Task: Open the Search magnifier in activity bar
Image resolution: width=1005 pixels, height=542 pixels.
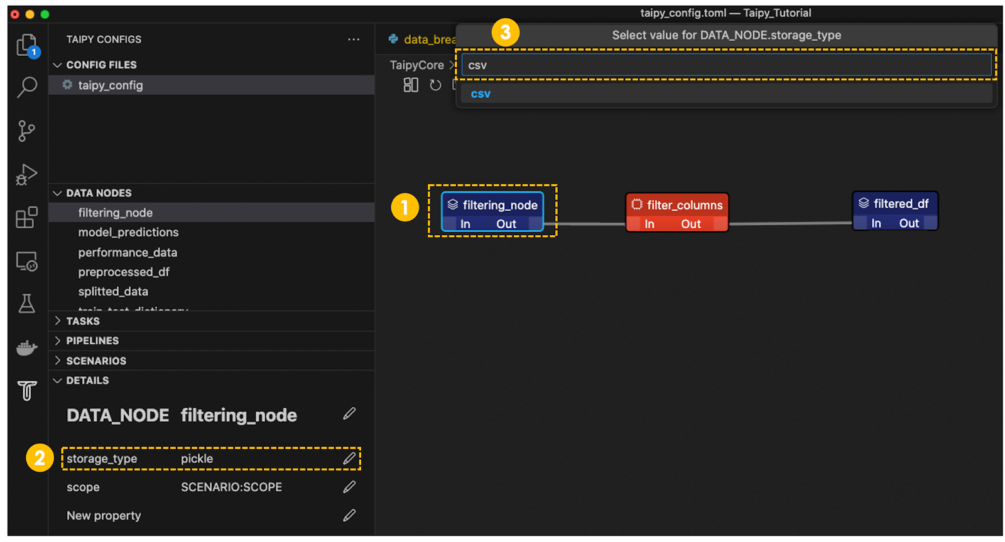Action: click(x=27, y=87)
